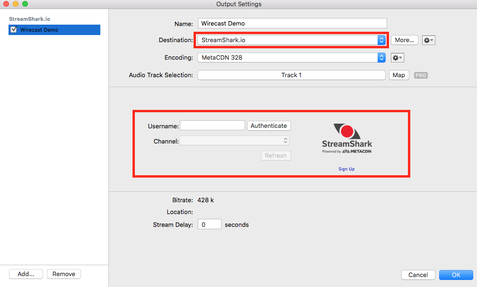Click the Name field with Wirecast Demo
477x287 pixels.
tap(292, 23)
